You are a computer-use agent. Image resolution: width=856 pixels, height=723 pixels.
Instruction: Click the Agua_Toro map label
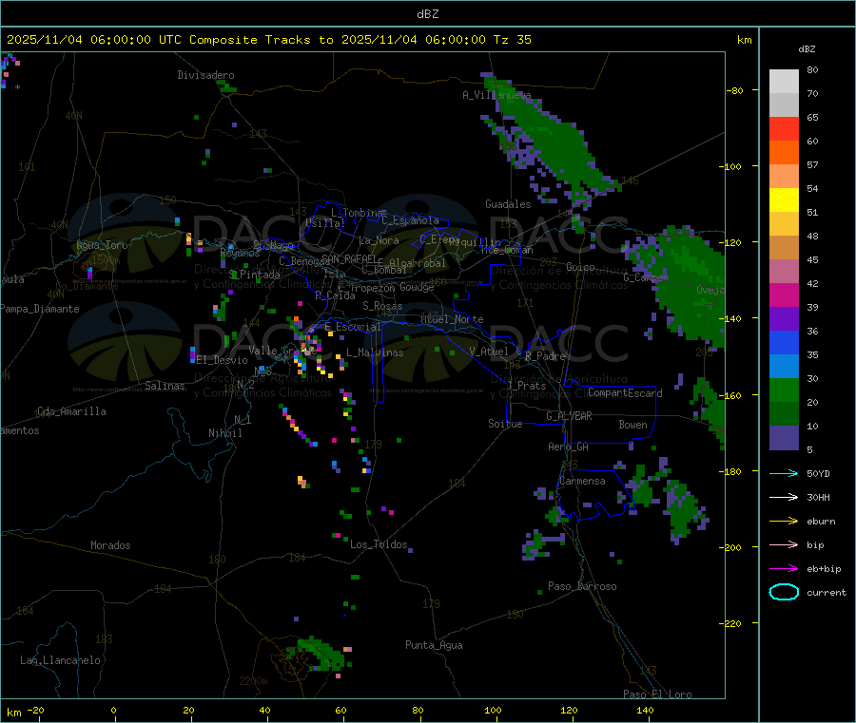click(x=102, y=245)
